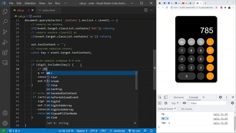Open editor More Actions ellipsis
This screenshot has width=236, height=133.
[151, 10]
